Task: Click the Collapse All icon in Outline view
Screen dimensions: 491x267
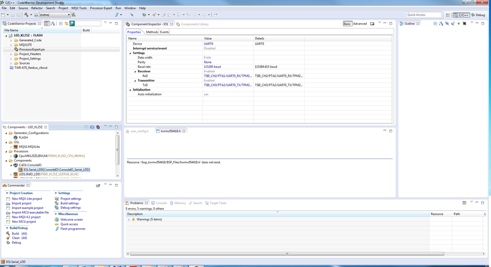Action: [435, 24]
